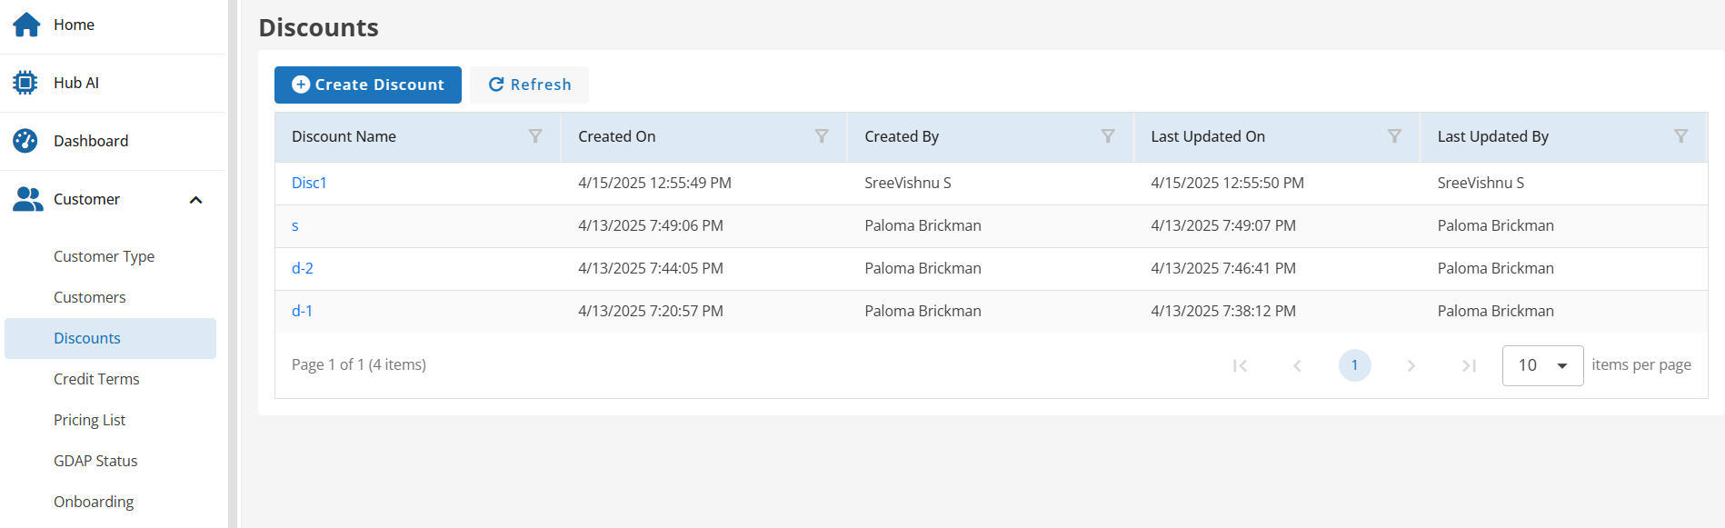Click created date 4/13/2025 7:20:57 PM
This screenshot has height=528, width=1725.
tap(651, 311)
